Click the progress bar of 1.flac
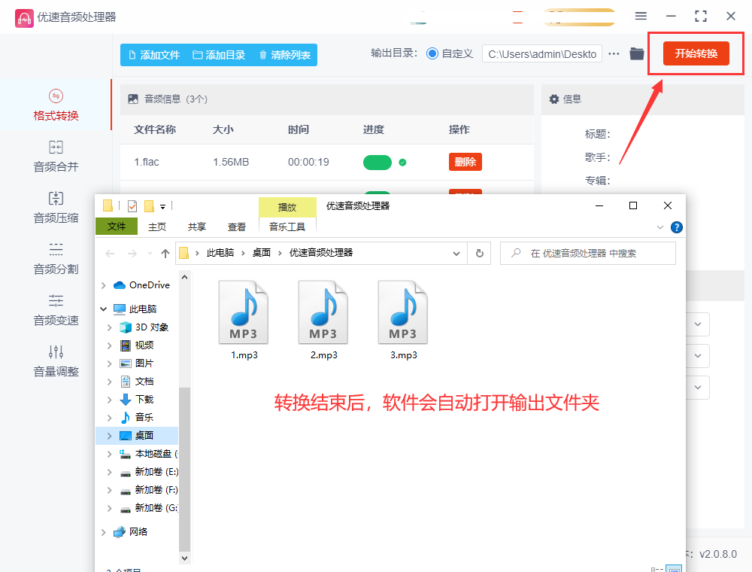This screenshot has height=572, width=752. pyautogui.click(x=378, y=163)
